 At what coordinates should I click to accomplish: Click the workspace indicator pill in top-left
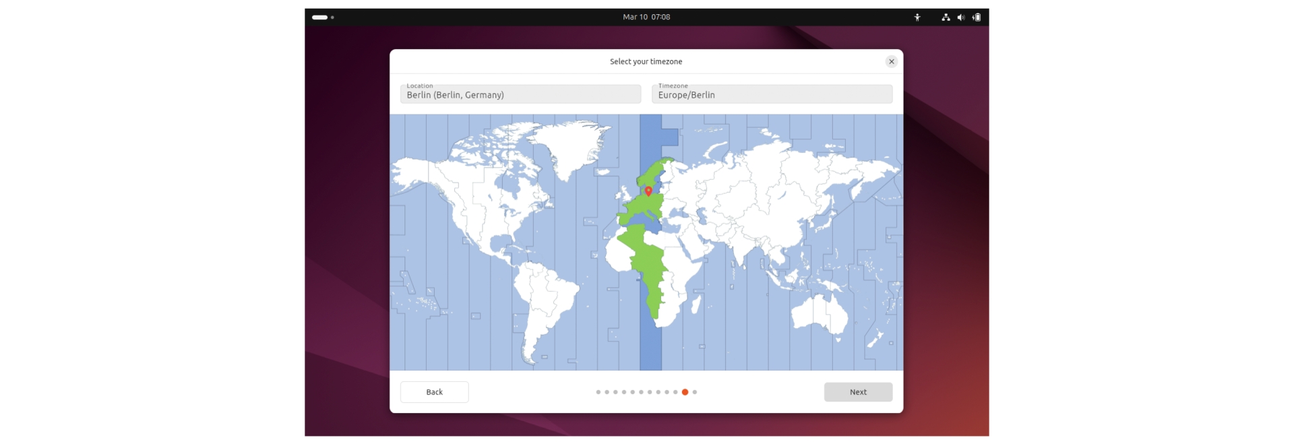[x=320, y=18]
